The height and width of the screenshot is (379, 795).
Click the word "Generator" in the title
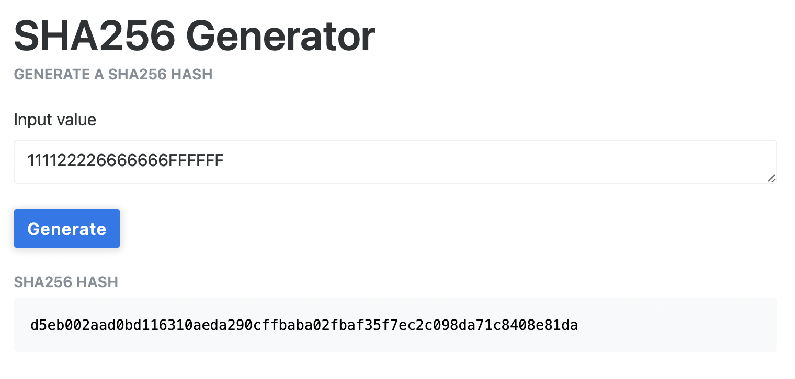click(280, 37)
